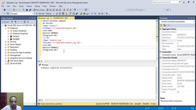The width and height of the screenshot is (196, 110).
Task: Click the Open File folder icon
Action: click(x=24, y=10)
